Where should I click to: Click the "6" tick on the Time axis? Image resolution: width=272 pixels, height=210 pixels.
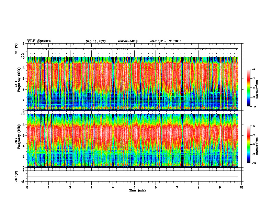point(156,187)
